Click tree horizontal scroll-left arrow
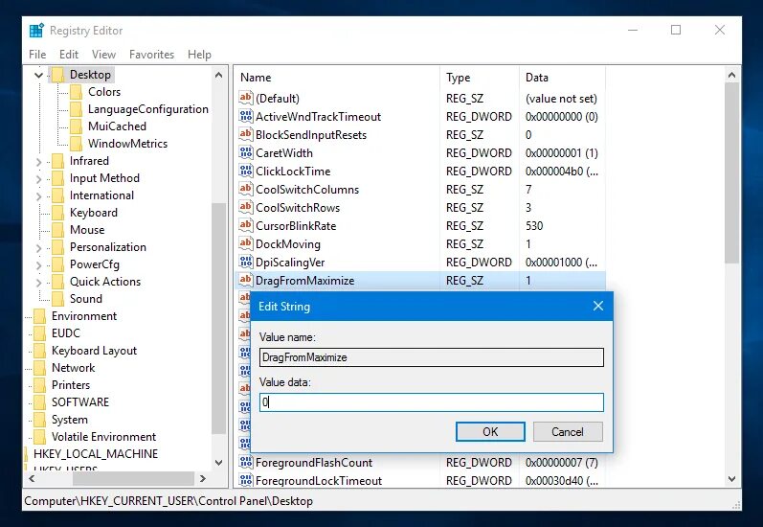This screenshot has height=527, width=763. coord(32,479)
